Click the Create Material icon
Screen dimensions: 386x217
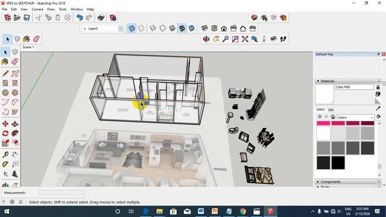pyautogui.click(x=378, y=94)
